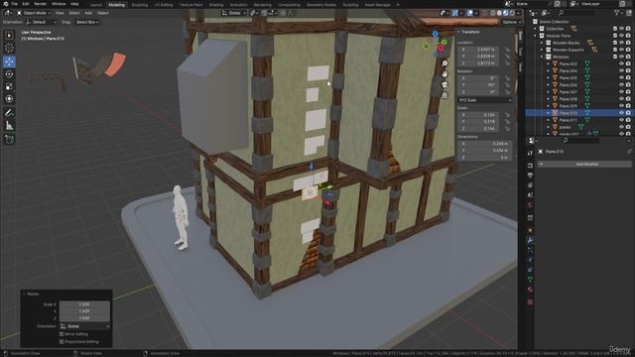Pick the Scale tool
The width and height of the screenshot is (635, 357).
click(9, 86)
